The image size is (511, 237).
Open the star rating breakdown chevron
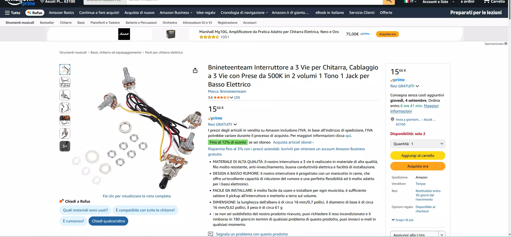click(x=231, y=97)
